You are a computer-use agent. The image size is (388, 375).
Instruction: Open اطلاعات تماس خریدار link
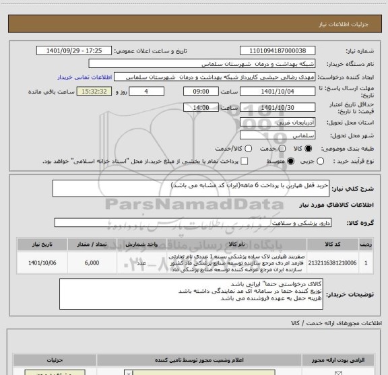click(85, 77)
